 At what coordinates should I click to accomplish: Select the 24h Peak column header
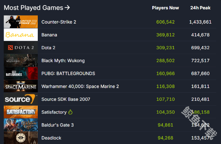[x=200, y=8]
